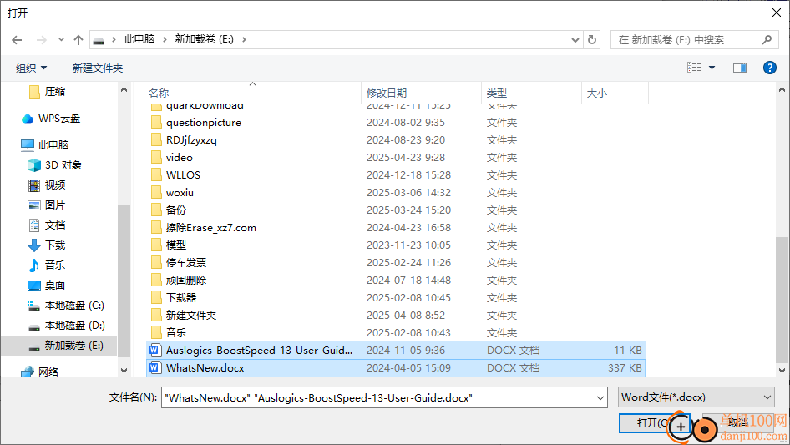Open 桌面 in the sidebar
Screen dimensions: 790x445
pos(55,286)
